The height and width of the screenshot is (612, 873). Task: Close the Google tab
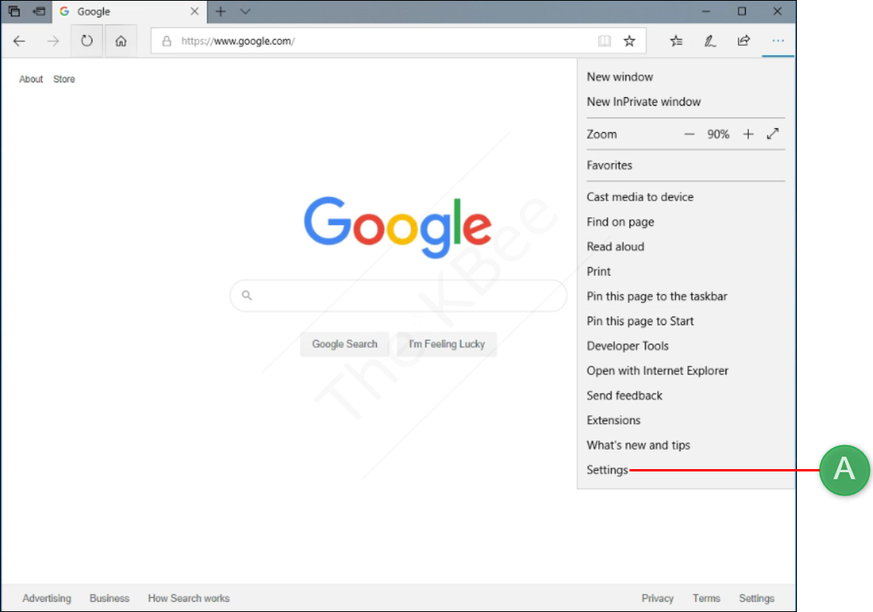click(x=194, y=11)
